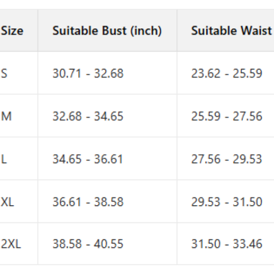Viewport: 274px width, 274px height.
Task: Click the bust range 32.68 - 34.65
Action: pyautogui.click(x=88, y=116)
